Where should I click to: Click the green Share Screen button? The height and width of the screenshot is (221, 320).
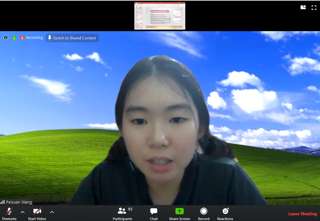tap(179, 213)
